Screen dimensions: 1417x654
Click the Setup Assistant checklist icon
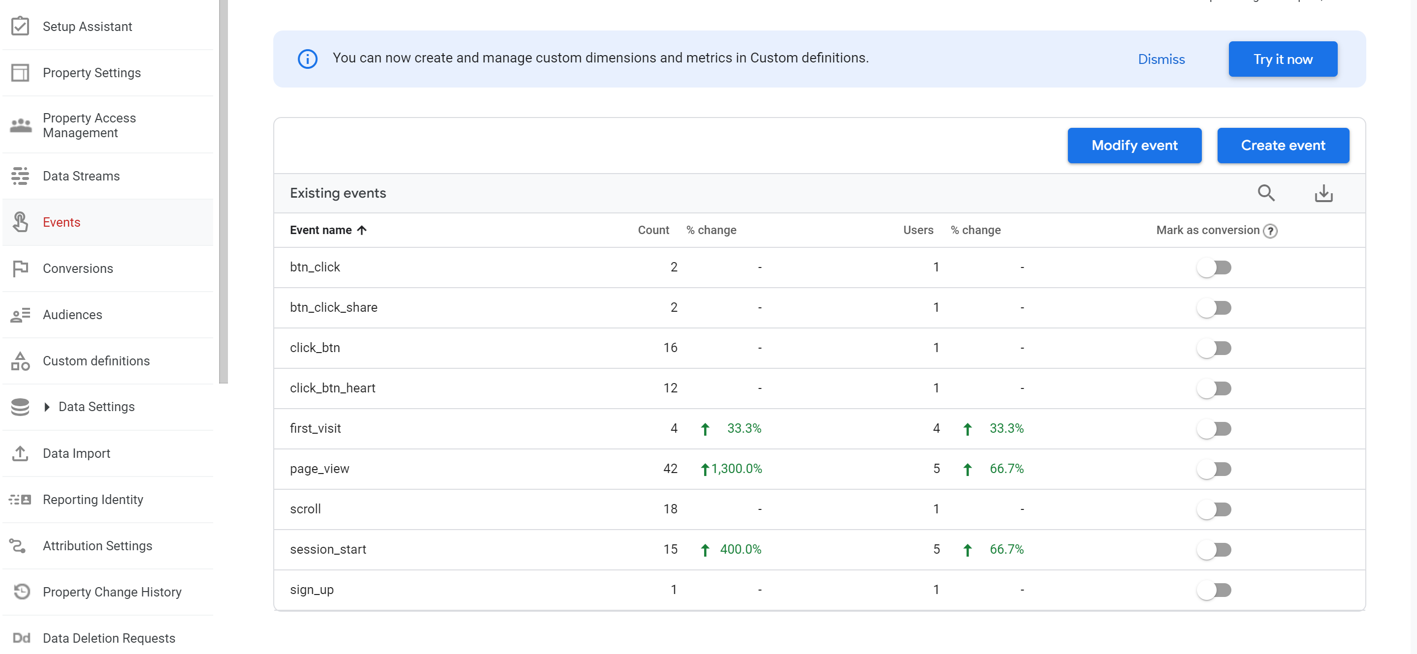tap(20, 26)
